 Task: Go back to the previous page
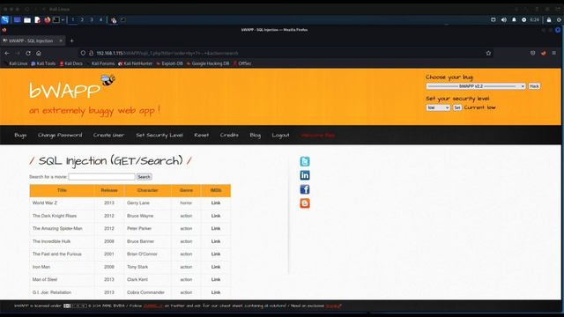(x=7, y=53)
